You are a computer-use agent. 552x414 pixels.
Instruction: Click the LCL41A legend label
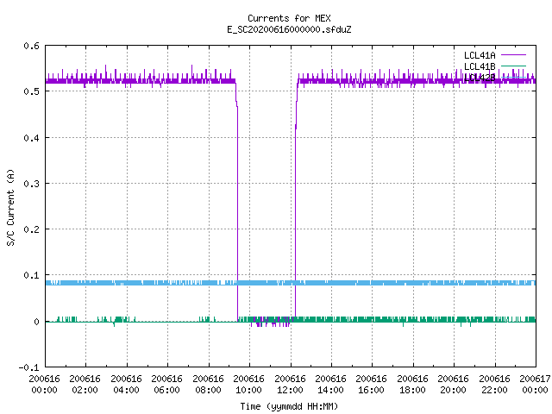(x=480, y=55)
